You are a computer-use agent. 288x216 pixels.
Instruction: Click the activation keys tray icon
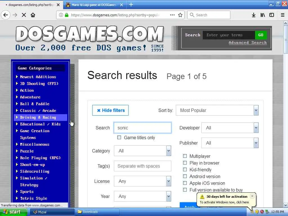pos(252,212)
